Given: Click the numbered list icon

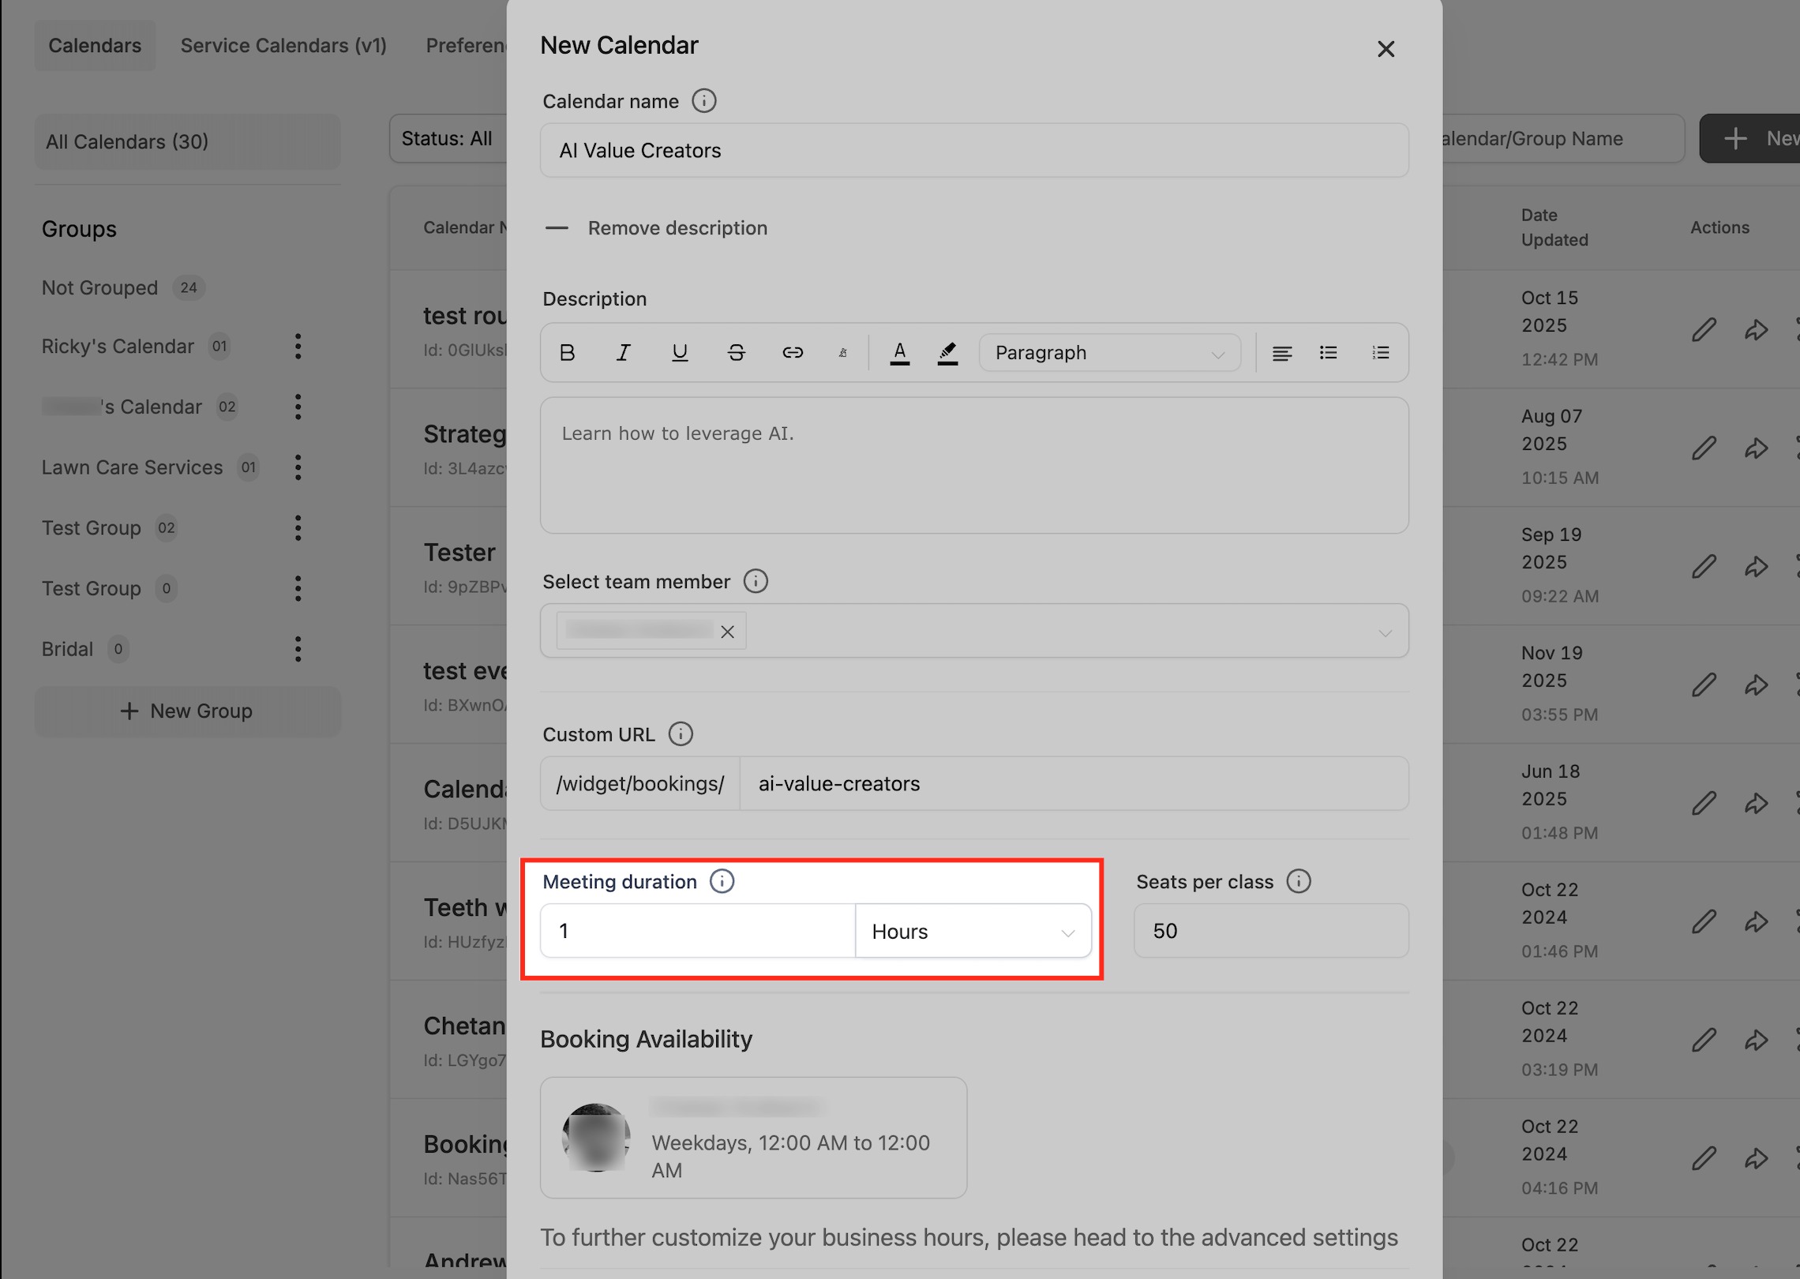Looking at the screenshot, I should (x=1380, y=353).
